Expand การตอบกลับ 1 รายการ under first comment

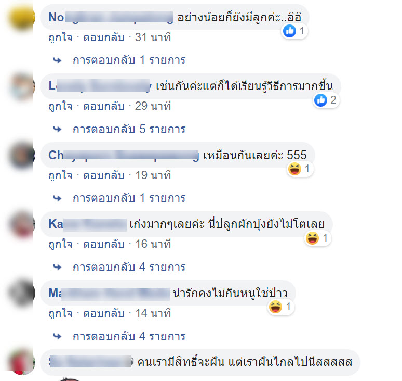(x=129, y=60)
